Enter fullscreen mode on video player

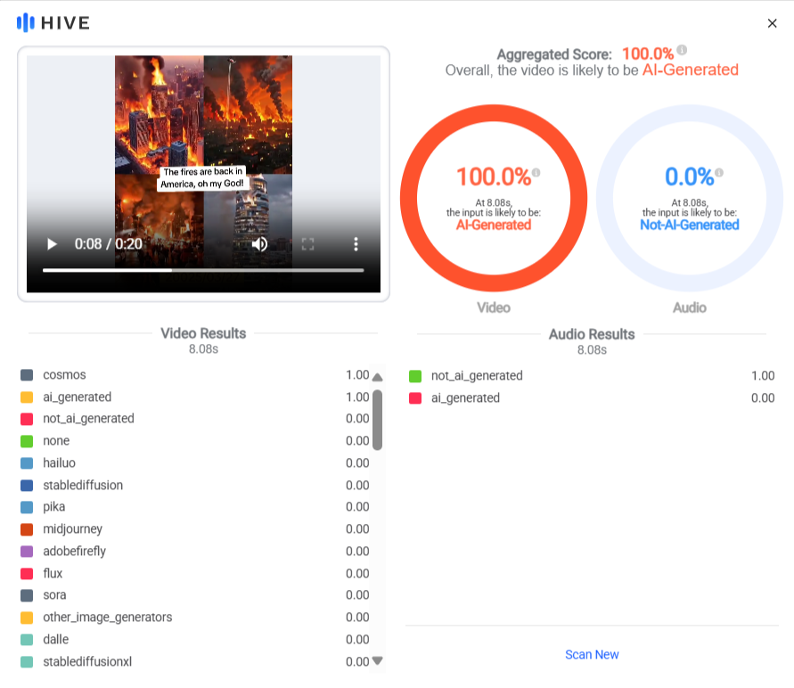click(x=307, y=244)
